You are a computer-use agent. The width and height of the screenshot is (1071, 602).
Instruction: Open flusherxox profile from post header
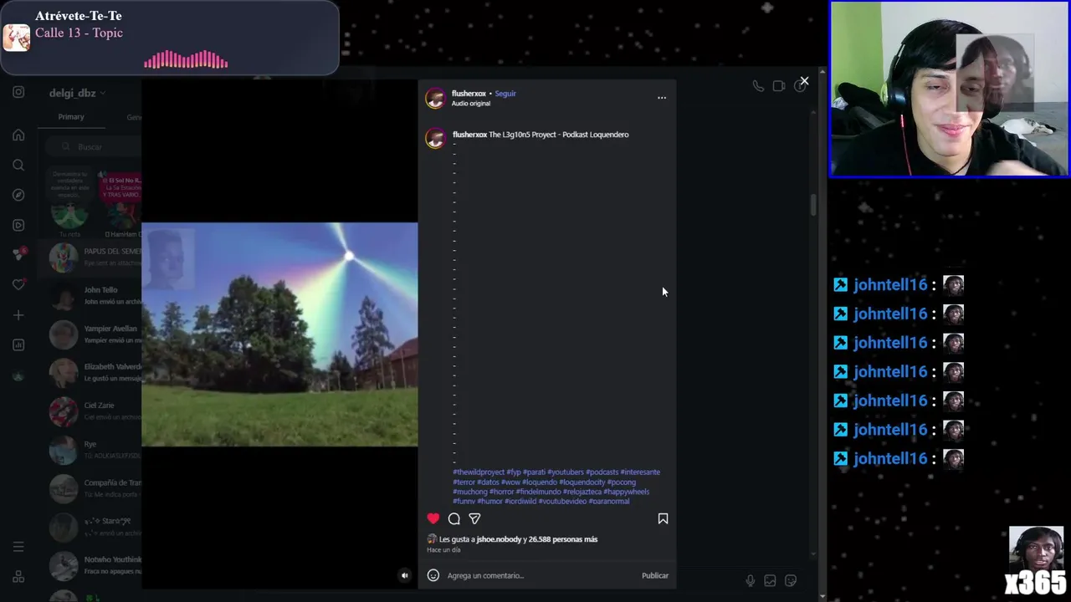coord(469,94)
